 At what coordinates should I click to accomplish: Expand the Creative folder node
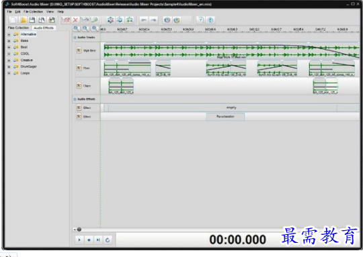(x=9, y=60)
